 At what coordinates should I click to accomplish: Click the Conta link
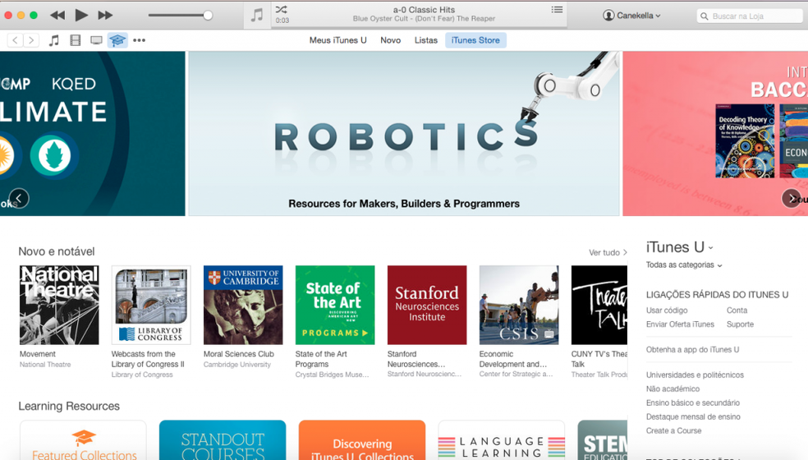(x=737, y=310)
